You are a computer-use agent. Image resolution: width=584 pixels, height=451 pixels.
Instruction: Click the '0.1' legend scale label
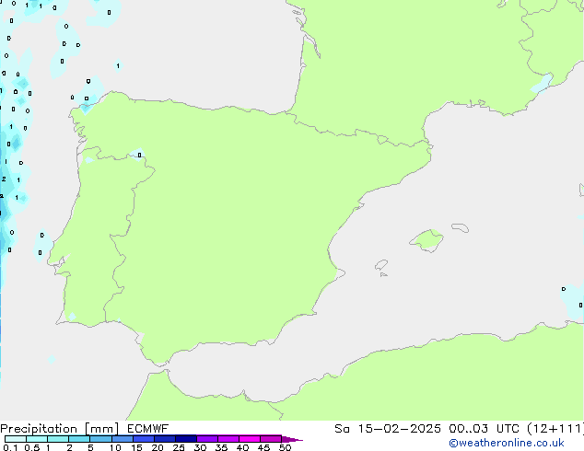tap(10, 447)
